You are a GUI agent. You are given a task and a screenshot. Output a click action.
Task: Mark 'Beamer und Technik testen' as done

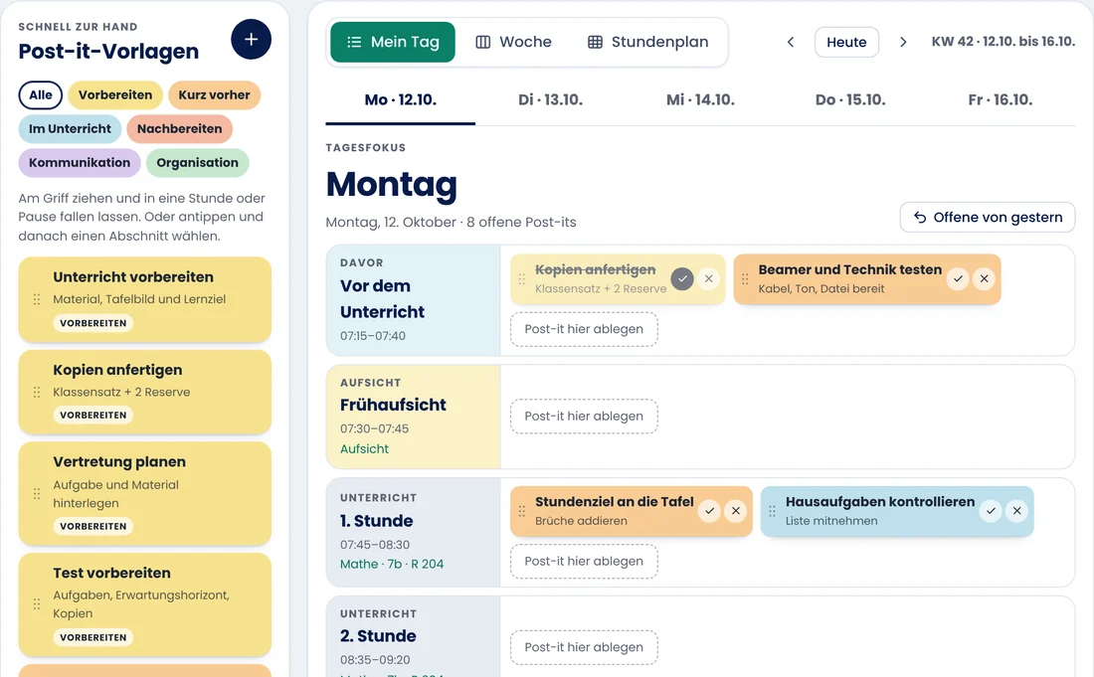pyautogui.click(x=958, y=279)
